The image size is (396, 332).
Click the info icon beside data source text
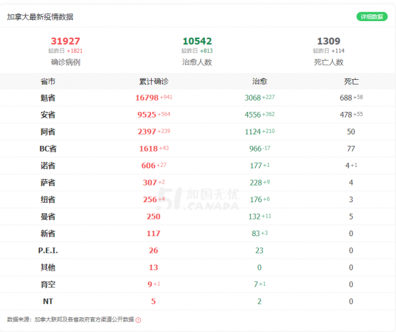[x=138, y=320]
